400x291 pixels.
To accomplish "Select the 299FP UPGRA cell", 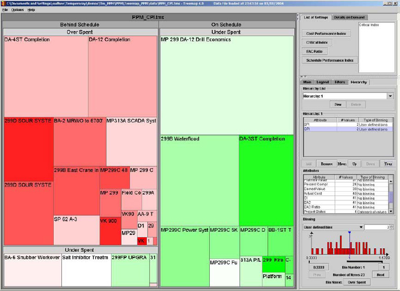I will (130, 270).
